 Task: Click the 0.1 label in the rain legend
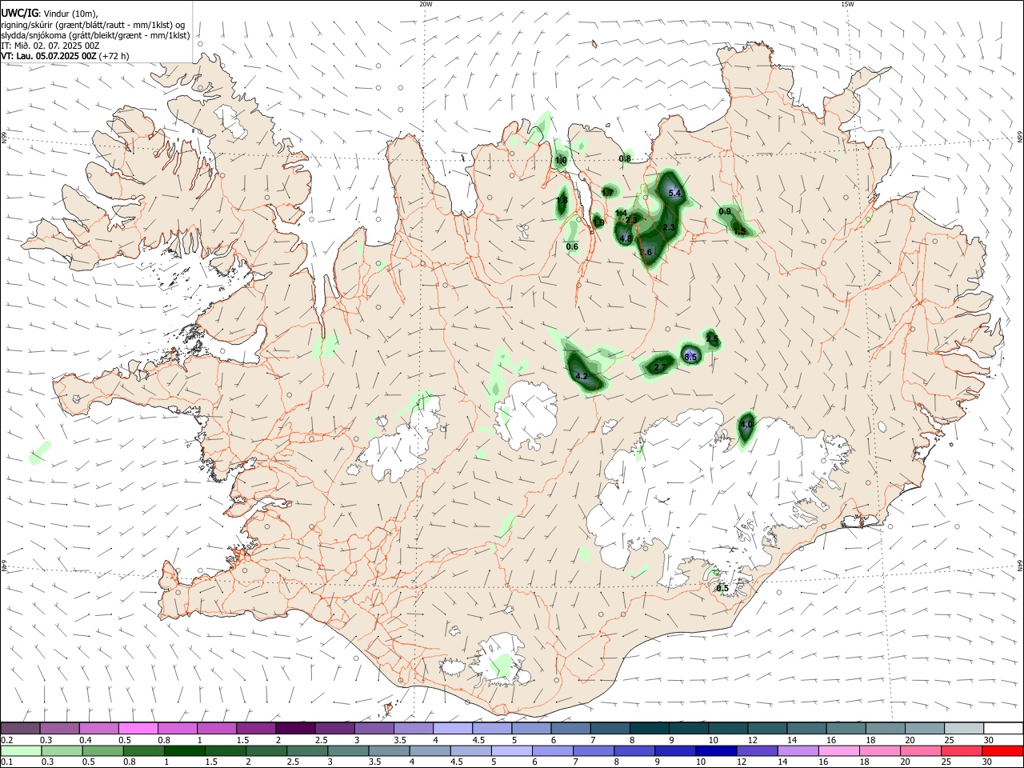tap(6, 763)
